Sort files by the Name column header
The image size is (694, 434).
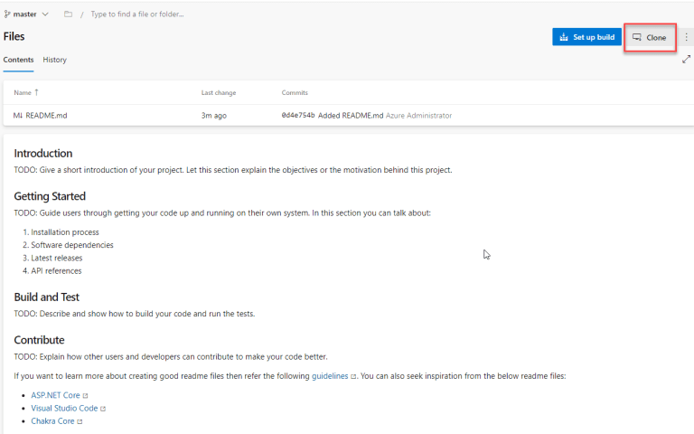[x=23, y=92]
